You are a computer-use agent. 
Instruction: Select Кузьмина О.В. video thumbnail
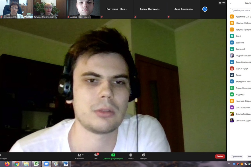[x=16, y=9]
